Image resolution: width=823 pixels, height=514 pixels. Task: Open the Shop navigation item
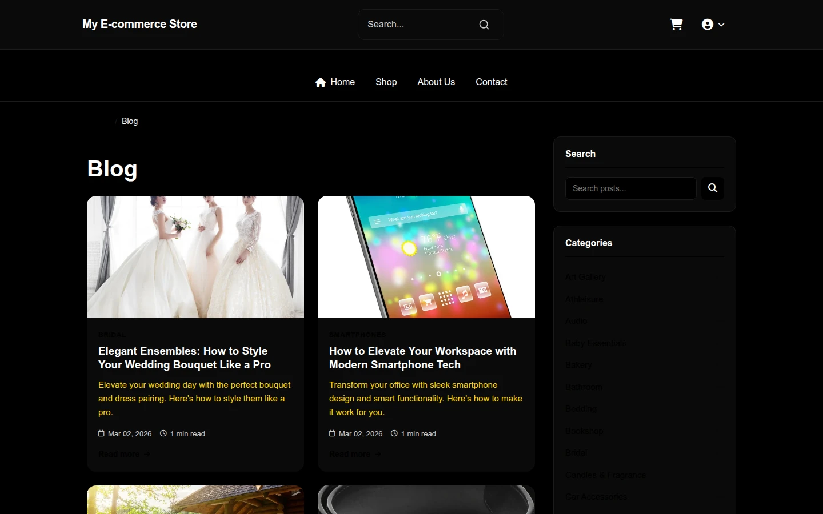[386, 82]
